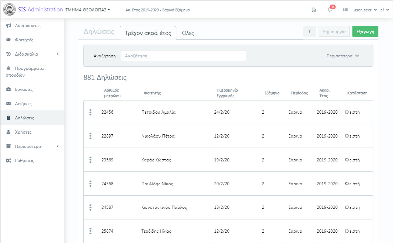393x243 pixels.
Task: Open row actions for Νικολάου Πέτρα
Action: pos(91,136)
